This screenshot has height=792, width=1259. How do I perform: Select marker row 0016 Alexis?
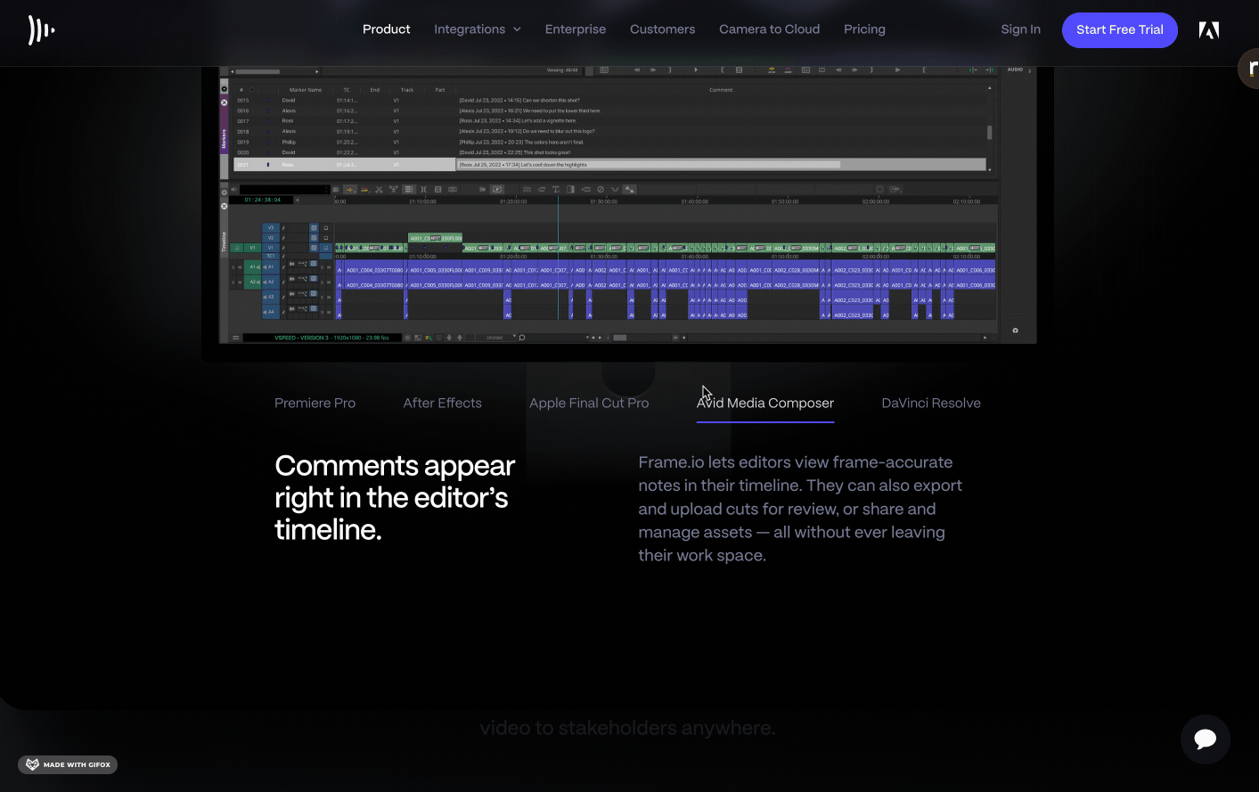point(611,110)
